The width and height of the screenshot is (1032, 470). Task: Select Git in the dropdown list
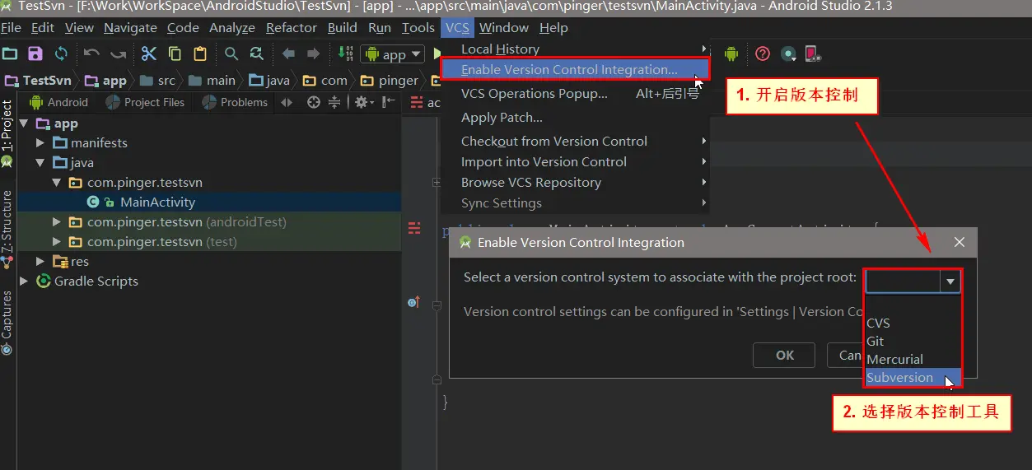913,342
